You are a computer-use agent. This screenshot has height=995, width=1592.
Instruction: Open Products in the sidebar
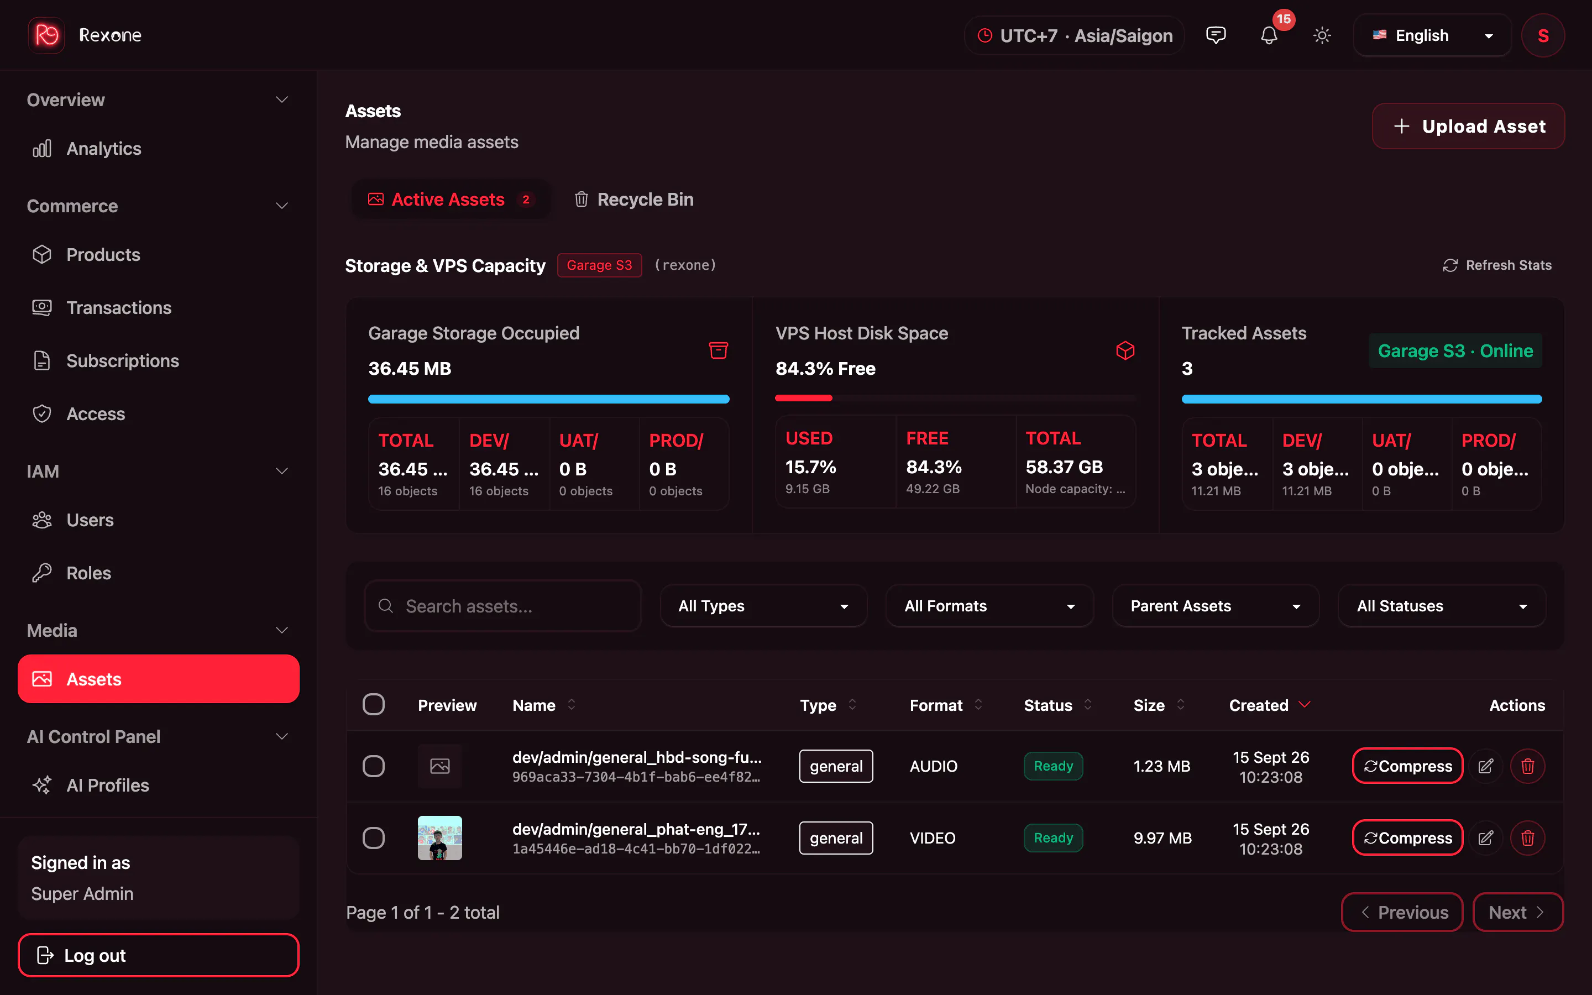point(159,255)
